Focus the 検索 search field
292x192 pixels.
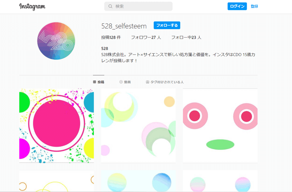(138, 6)
